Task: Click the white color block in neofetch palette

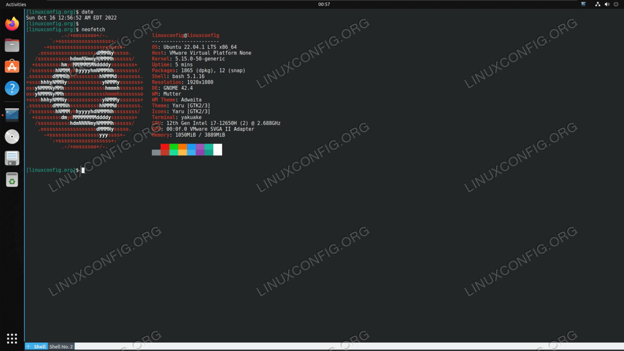Action: click(x=217, y=150)
